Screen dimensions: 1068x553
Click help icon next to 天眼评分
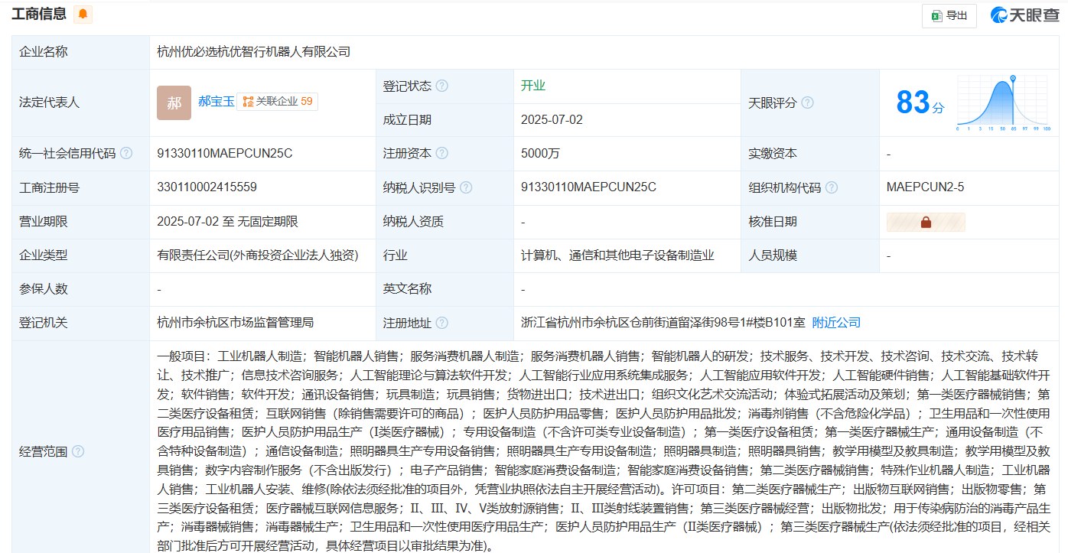tap(807, 102)
